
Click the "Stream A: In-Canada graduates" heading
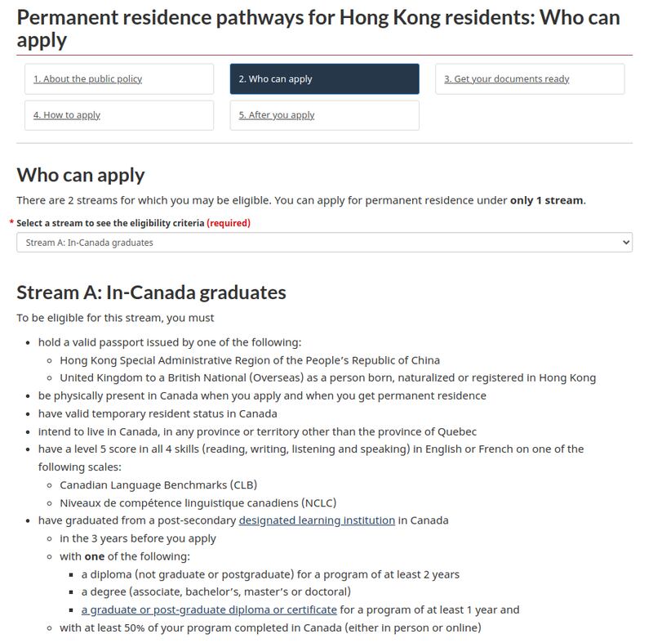point(151,292)
